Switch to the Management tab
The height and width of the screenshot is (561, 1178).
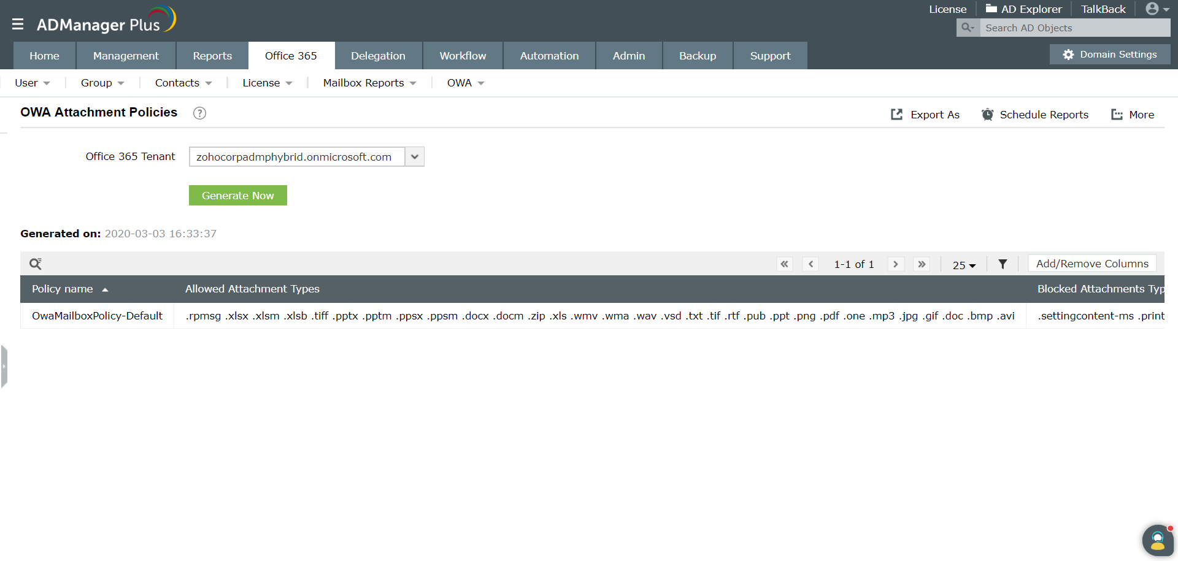[126, 56]
